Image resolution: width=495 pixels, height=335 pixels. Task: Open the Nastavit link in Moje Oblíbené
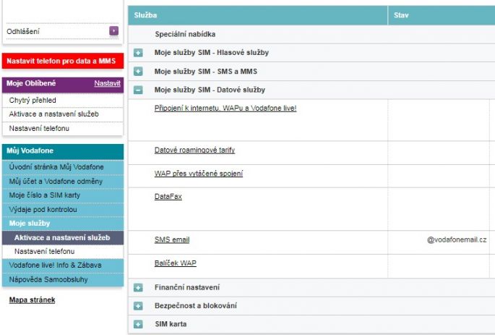click(108, 83)
